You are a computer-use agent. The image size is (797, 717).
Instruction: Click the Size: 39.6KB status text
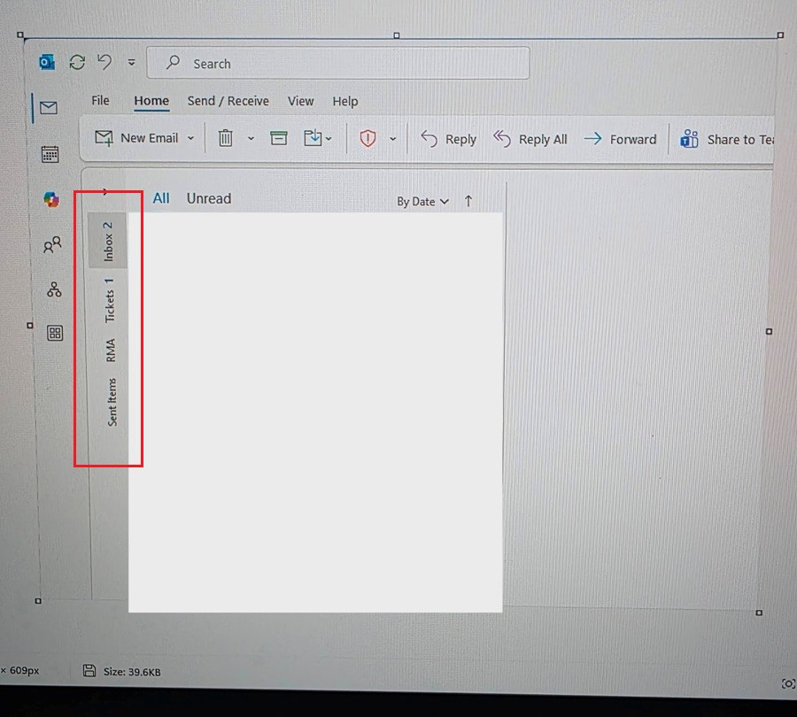(x=132, y=672)
